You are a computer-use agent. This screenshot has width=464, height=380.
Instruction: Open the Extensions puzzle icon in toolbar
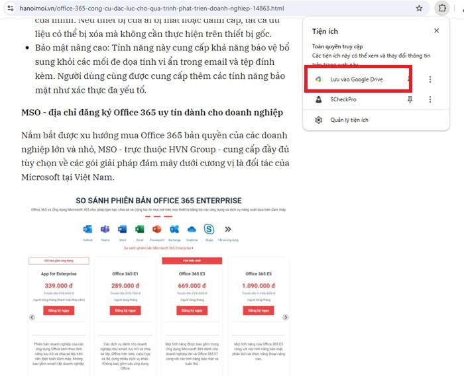click(442, 8)
